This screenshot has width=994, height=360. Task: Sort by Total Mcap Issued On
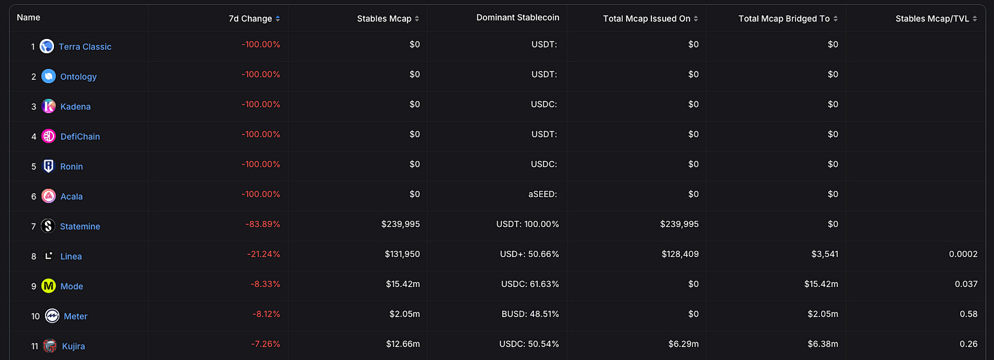[x=651, y=18]
